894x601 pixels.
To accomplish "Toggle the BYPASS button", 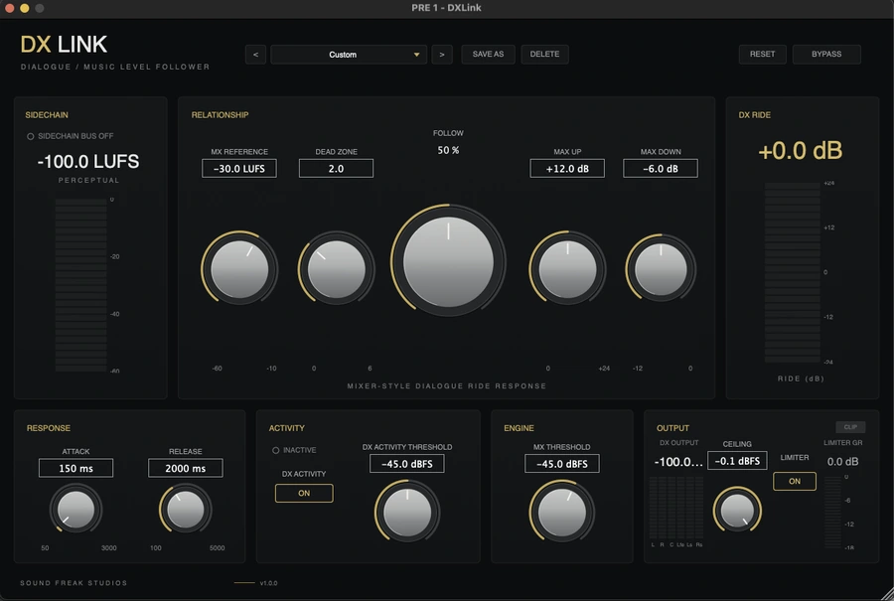I will (826, 55).
